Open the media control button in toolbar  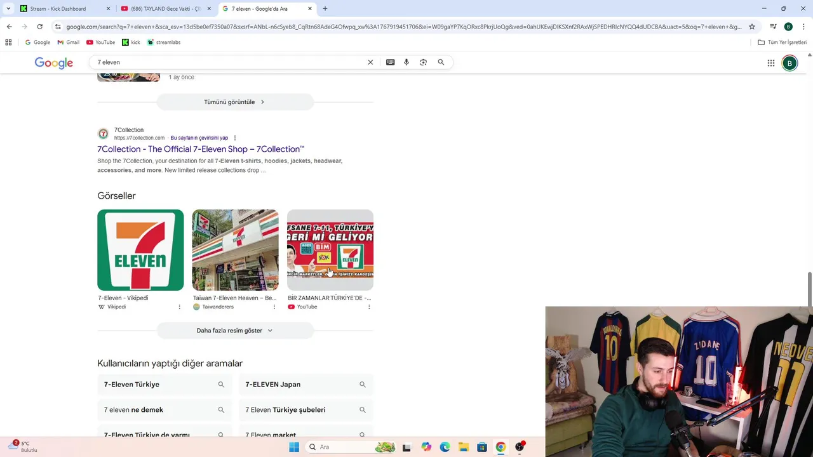coord(773,27)
